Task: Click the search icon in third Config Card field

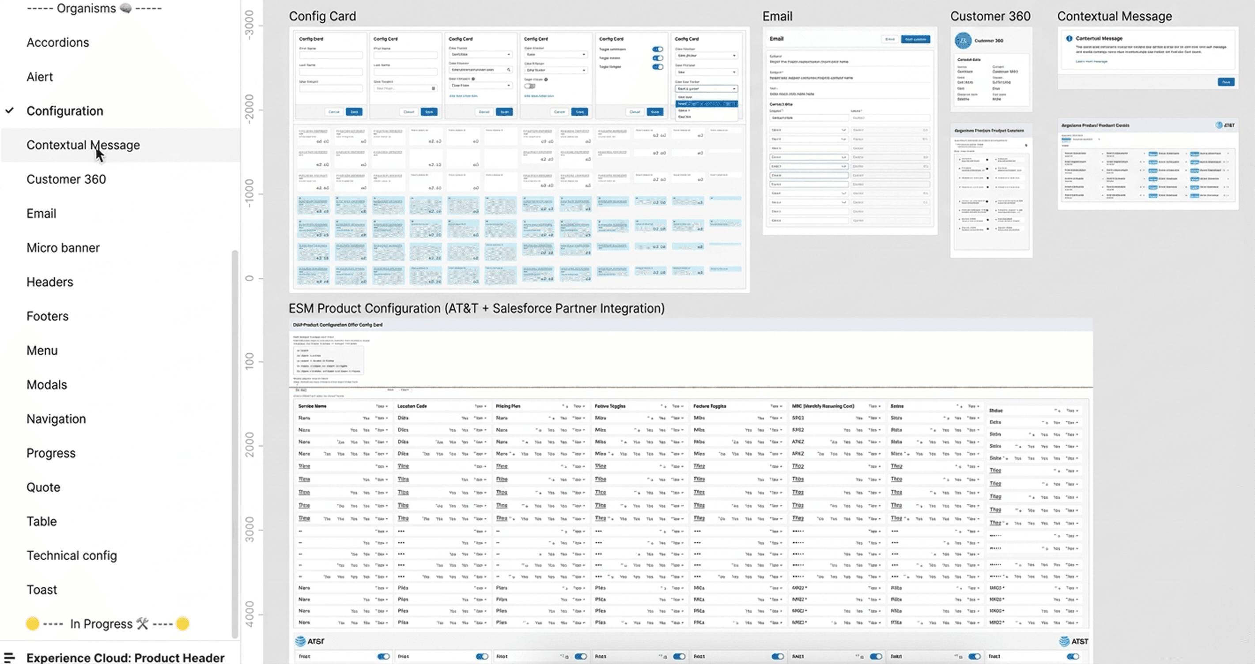Action: (x=508, y=70)
